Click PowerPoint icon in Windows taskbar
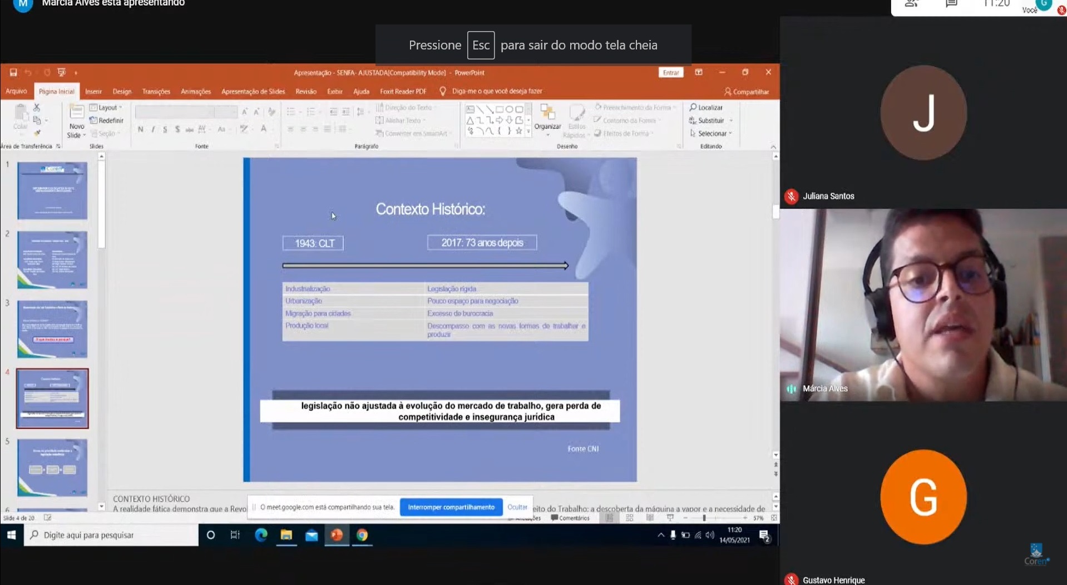The image size is (1067, 585). (337, 535)
